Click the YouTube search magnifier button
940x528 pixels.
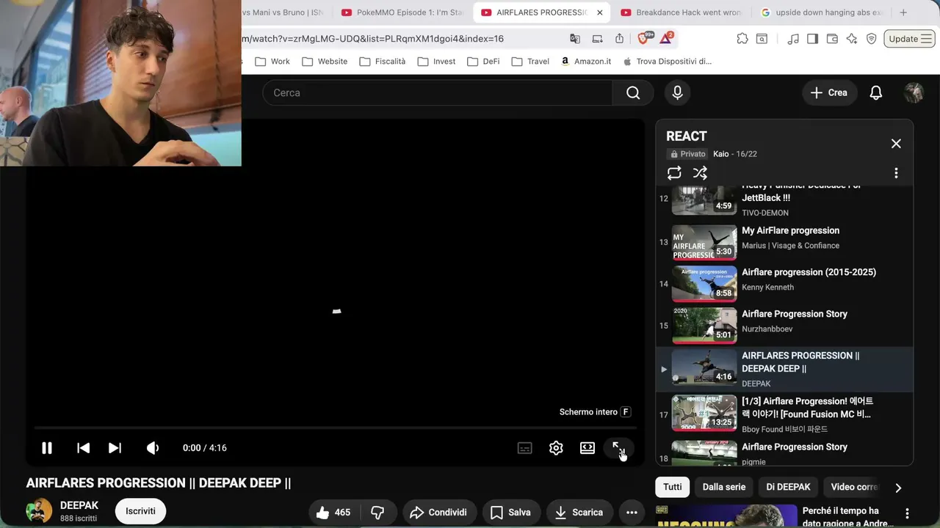click(633, 92)
